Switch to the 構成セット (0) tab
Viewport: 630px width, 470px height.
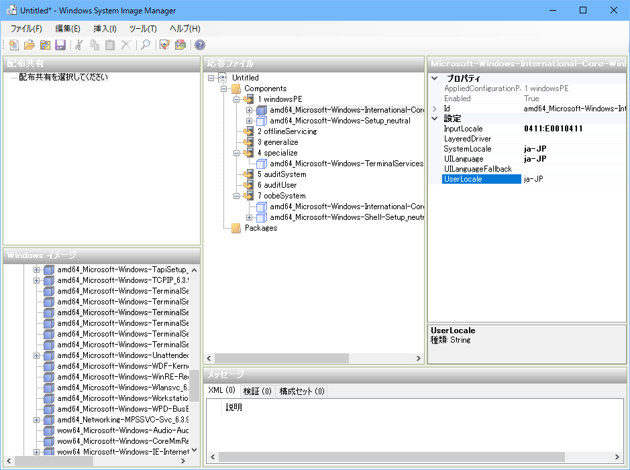301,391
